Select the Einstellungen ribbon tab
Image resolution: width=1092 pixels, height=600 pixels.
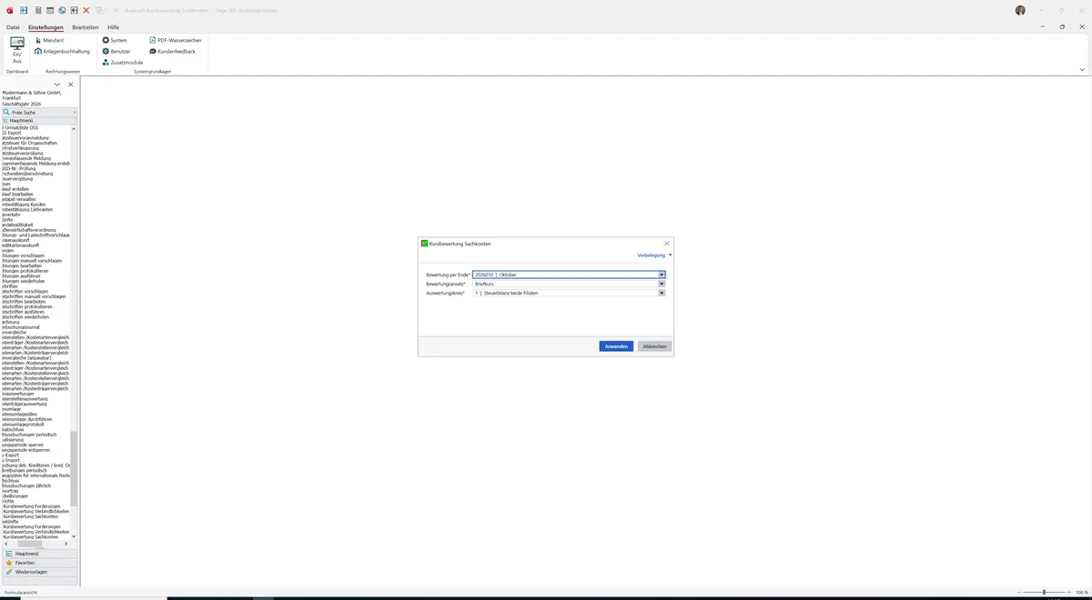pyautogui.click(x=45, y=27)
